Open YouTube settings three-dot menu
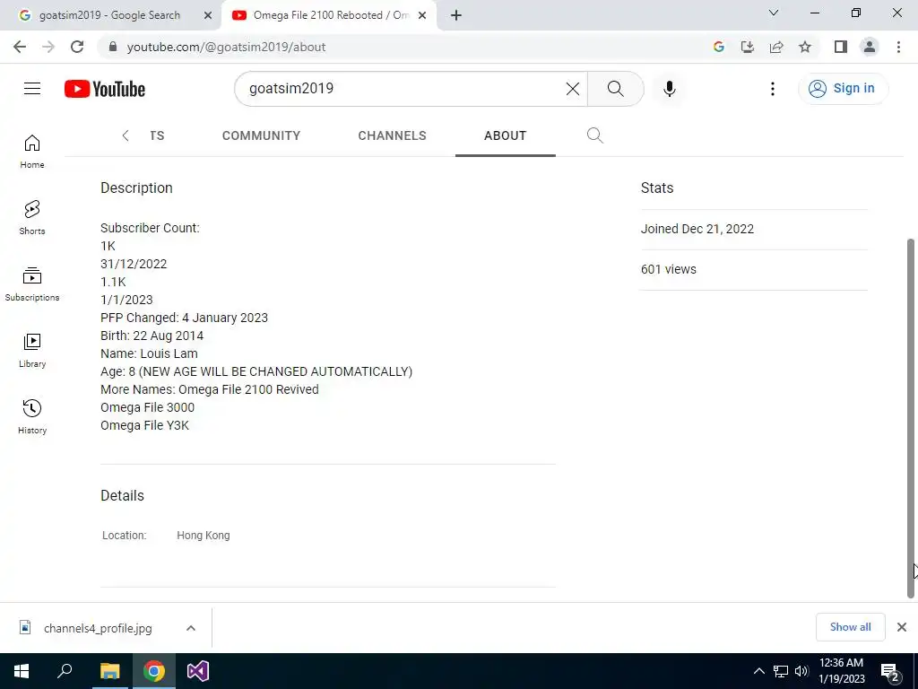The image size is (918, 689). click(x=772, y=89)
